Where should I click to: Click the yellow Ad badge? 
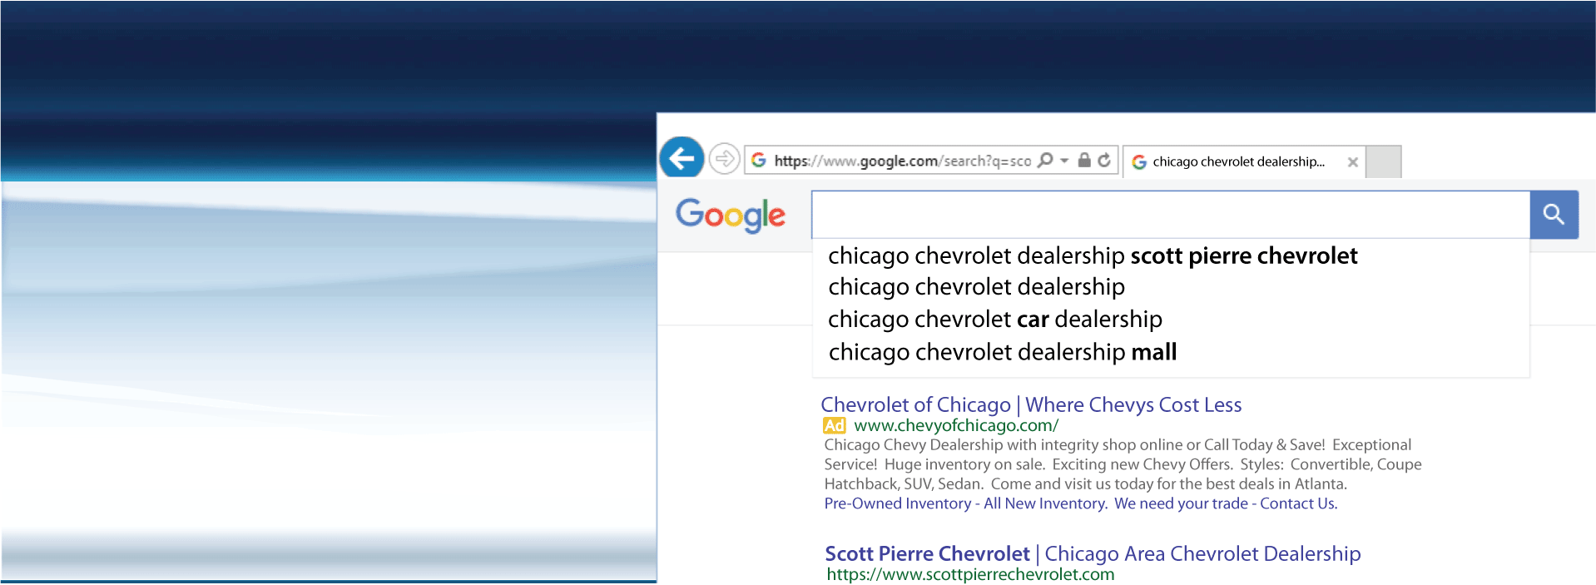(x=835, y=425)
